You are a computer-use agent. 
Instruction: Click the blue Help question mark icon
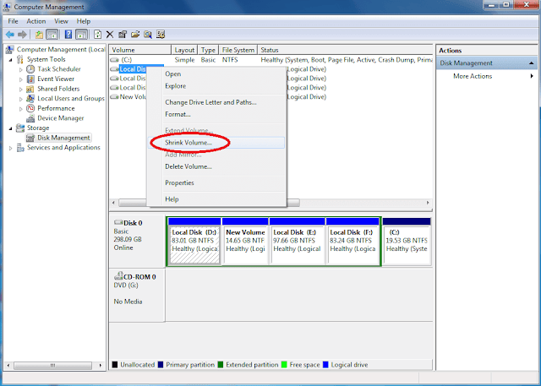pos(68,35)
